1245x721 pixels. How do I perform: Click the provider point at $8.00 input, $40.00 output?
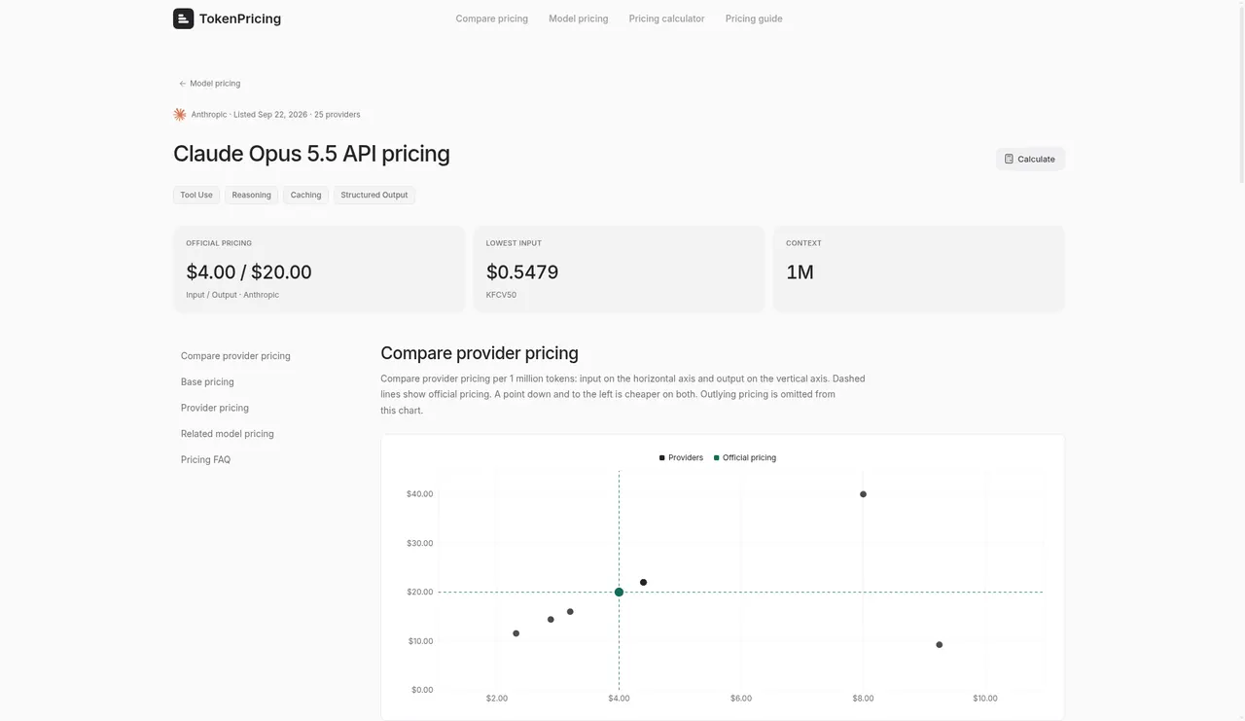coord(863,494)
